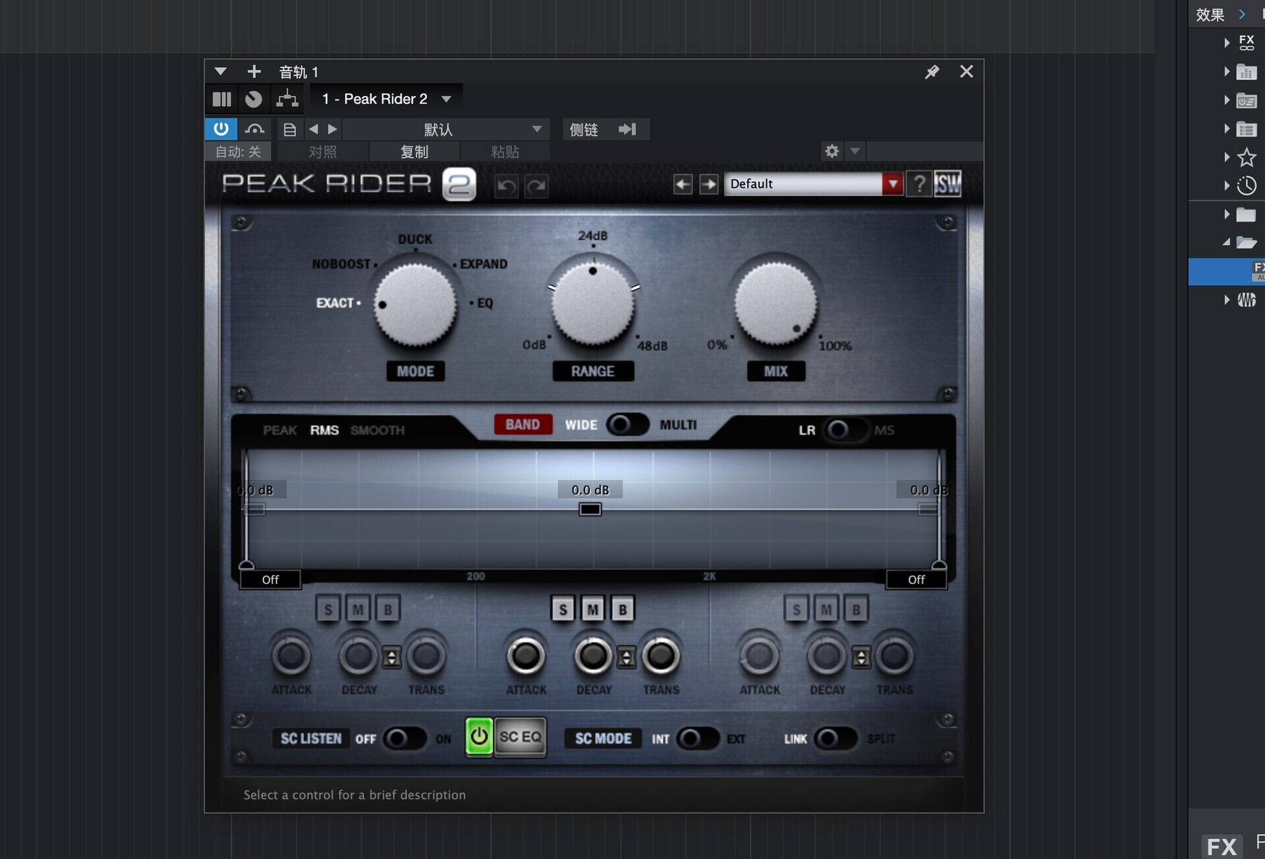Image resolution: width=1265 pixels, height=859 pixels.
Task: Toggle the WIDE/MULTI band switch
Action: tap(627, 425)
